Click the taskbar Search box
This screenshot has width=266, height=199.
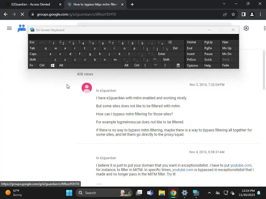point(104,193)
